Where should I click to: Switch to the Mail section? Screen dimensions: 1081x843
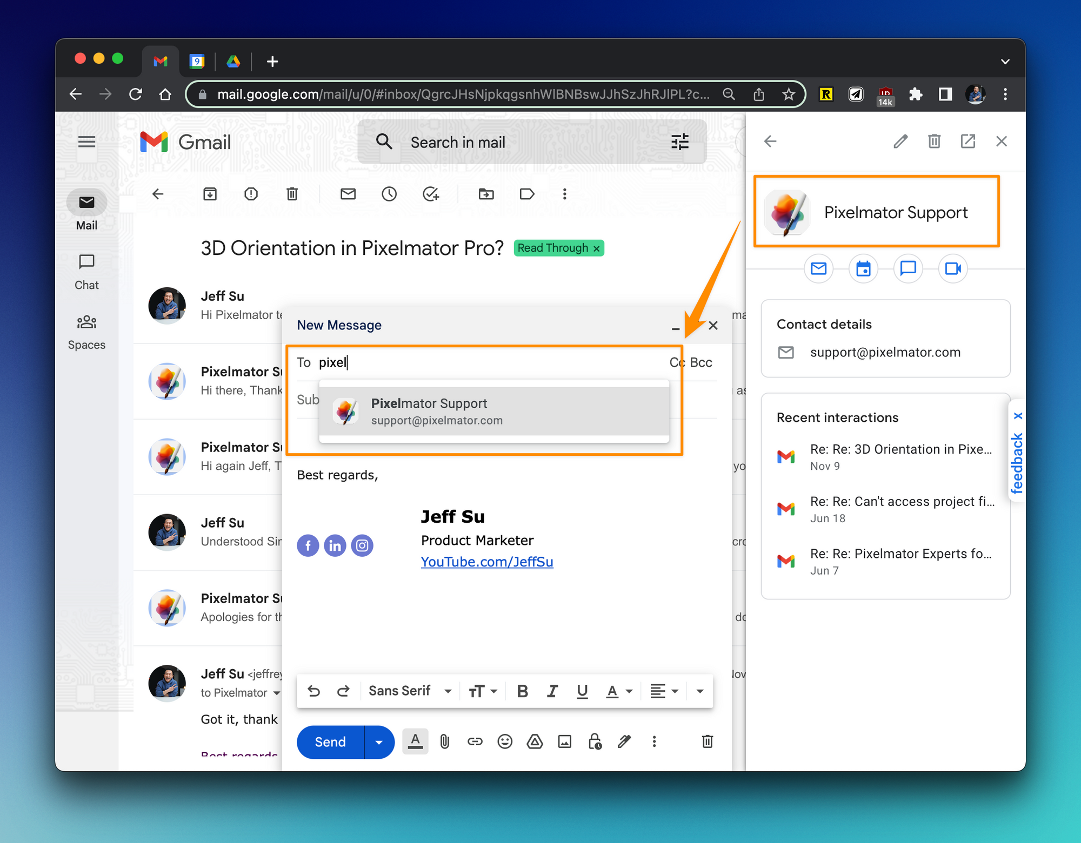click(86, 211)
